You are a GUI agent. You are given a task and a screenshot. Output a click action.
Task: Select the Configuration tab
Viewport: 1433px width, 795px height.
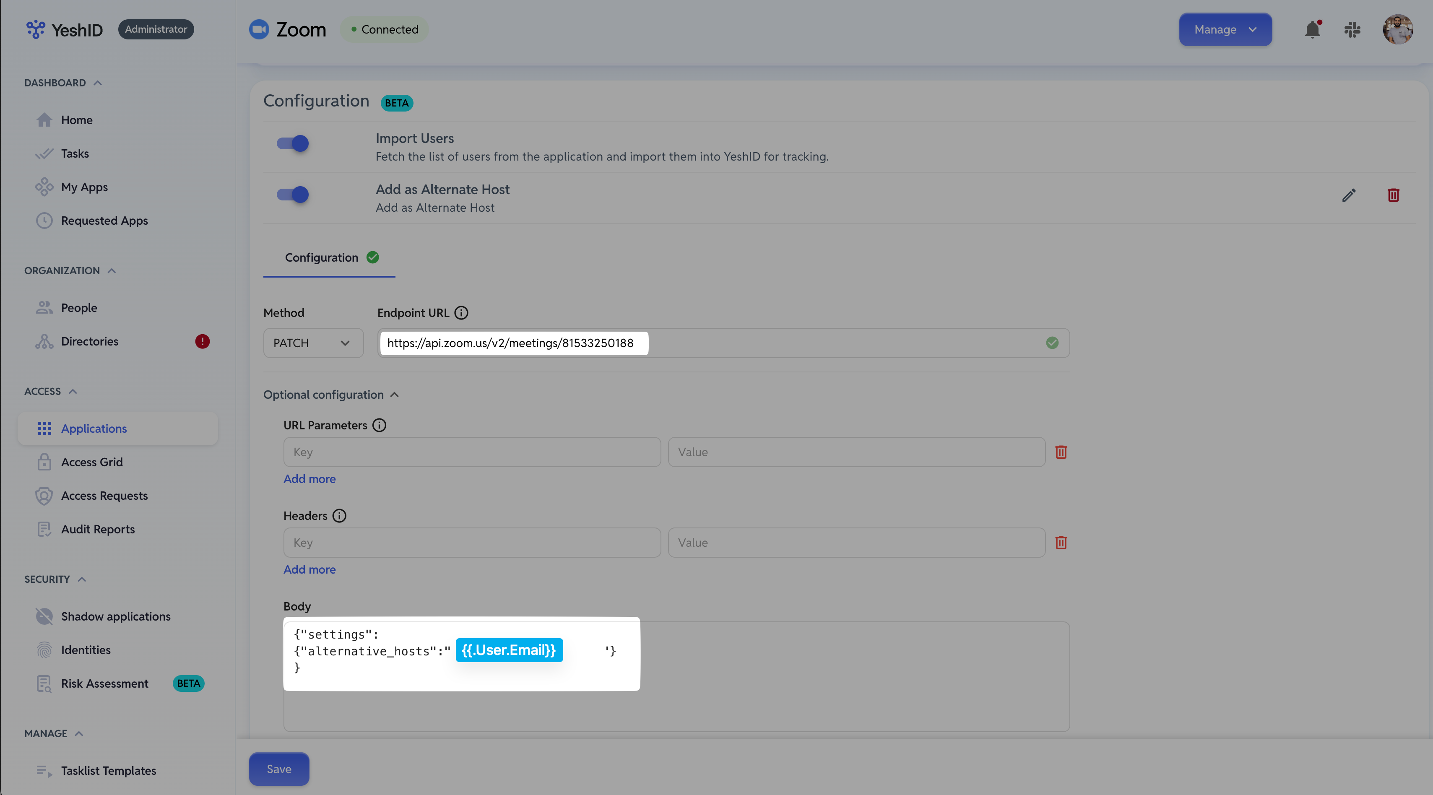pos(329,257)
